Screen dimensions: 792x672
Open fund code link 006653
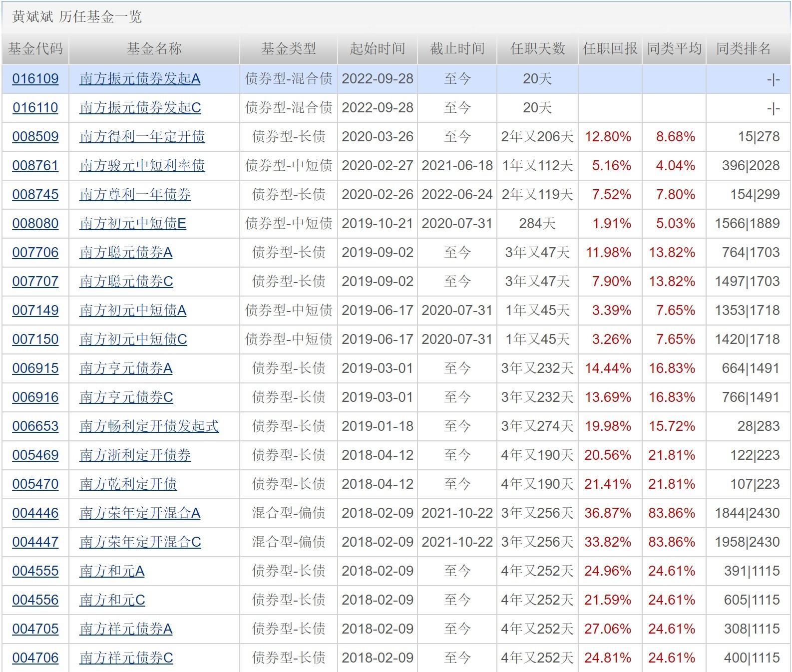[35, 426]
